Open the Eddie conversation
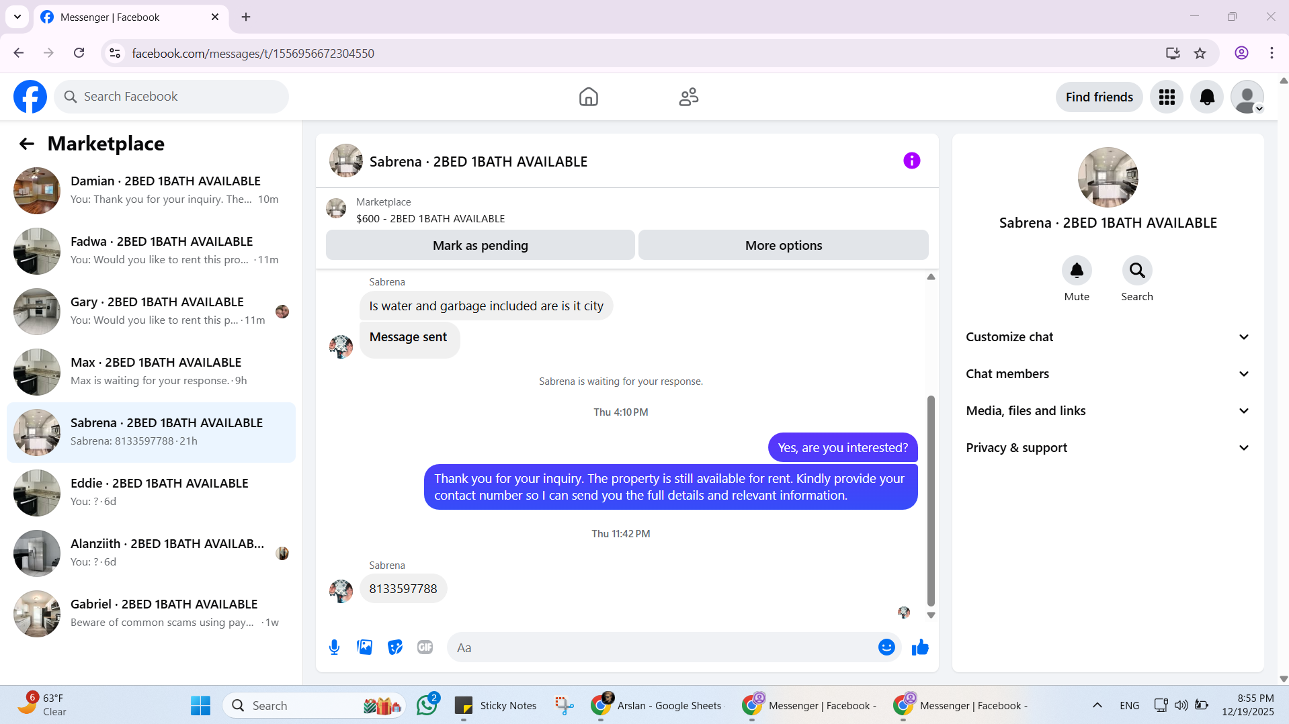 coord(151,493)
